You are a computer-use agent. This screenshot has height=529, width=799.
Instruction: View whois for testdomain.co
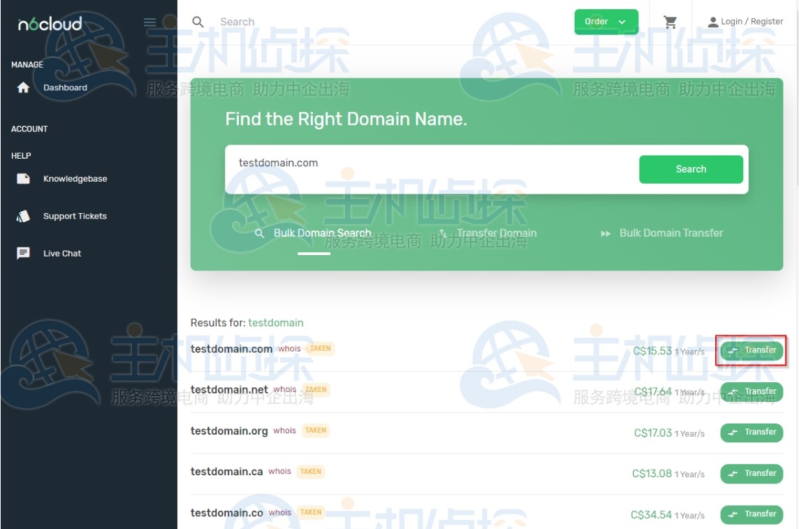(280, 513)
